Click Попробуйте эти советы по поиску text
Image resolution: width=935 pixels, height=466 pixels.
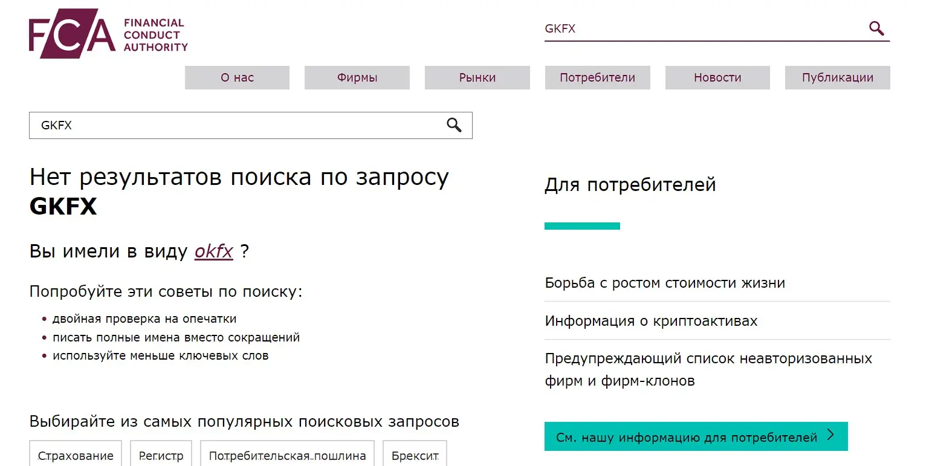tap(166, 292)
